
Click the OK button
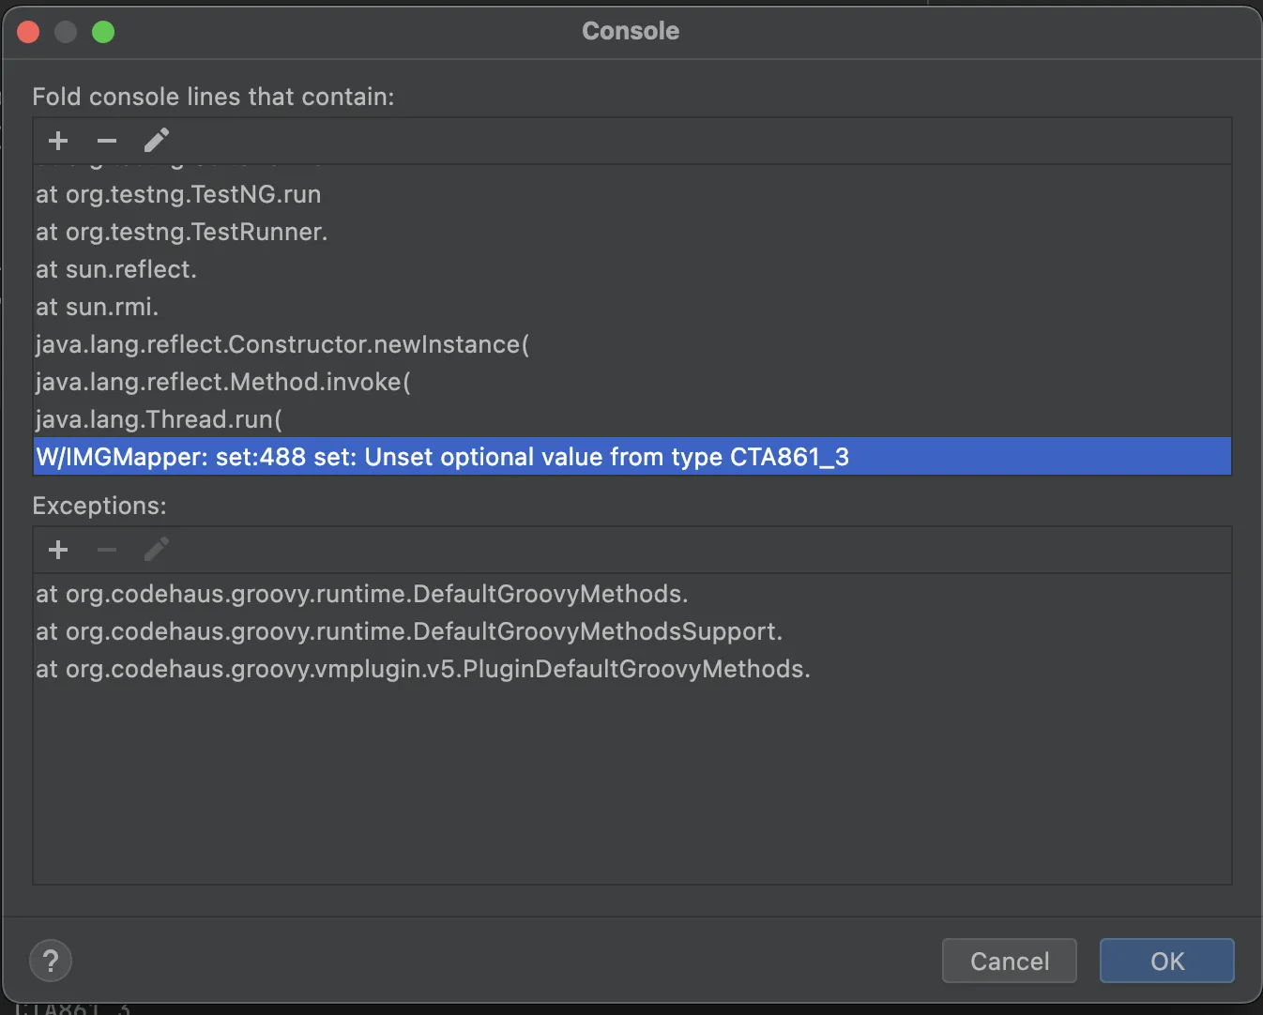coord(1166,961)
